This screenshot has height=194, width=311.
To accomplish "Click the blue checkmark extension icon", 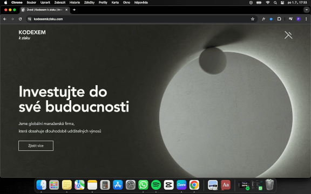I will 271,19.
